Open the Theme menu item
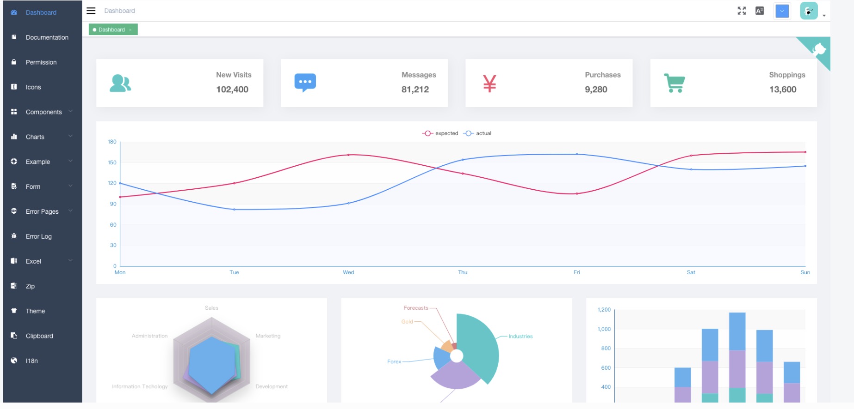This screenshot has width=854, height=409. (x=43, y=311)
